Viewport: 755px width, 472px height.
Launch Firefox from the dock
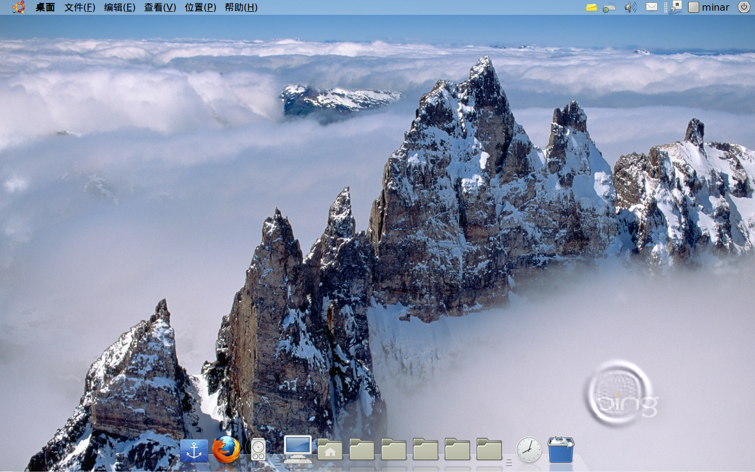[226, 450]
